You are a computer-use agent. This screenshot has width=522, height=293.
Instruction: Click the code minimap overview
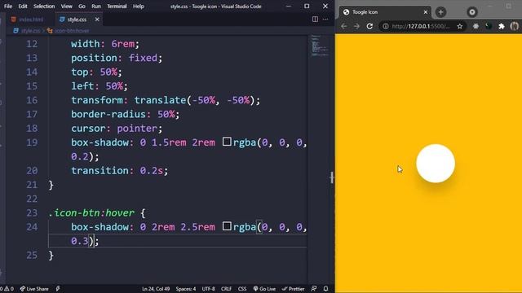(320, 46)
